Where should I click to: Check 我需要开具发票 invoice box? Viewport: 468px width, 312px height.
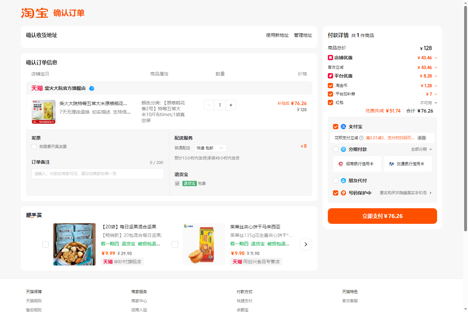(x=34, y=147)
